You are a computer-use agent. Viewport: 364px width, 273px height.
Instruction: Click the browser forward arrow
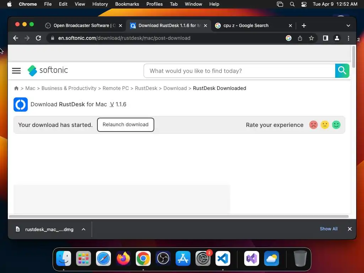[27, 38]
